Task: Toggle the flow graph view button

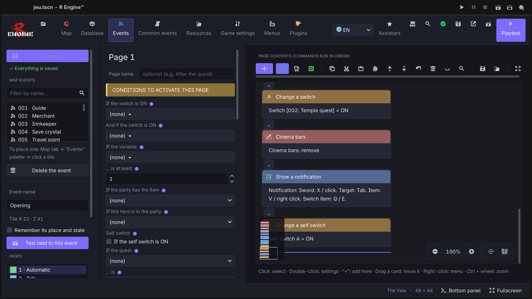Action: [282, 69]
